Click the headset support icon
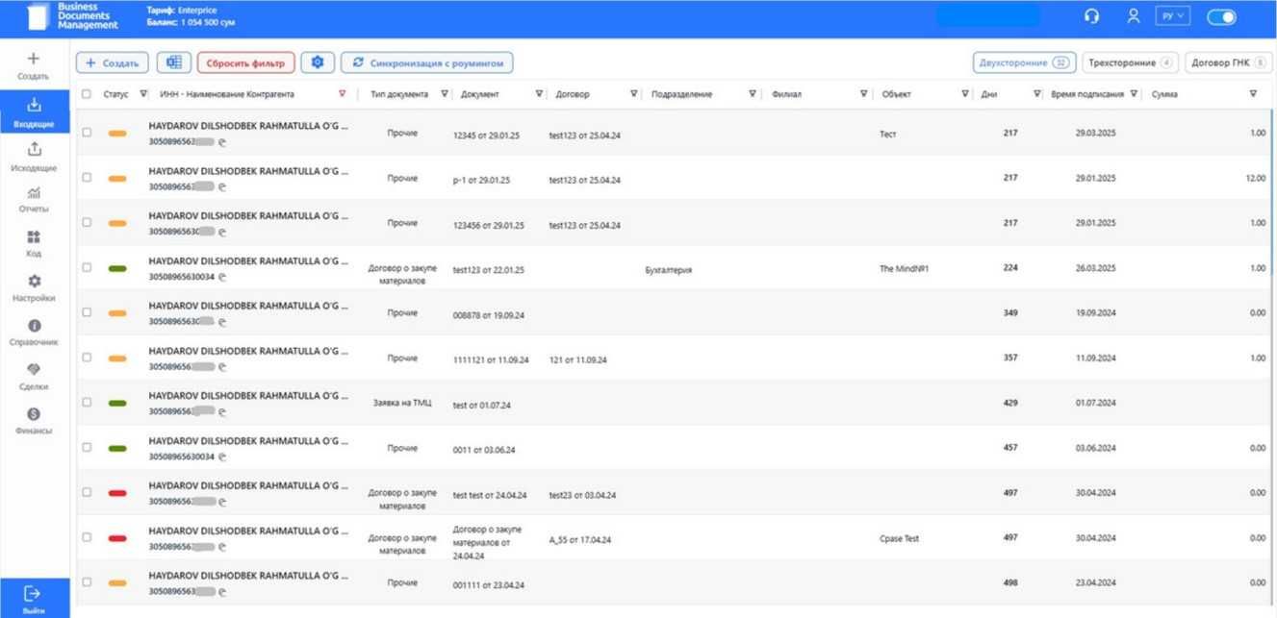 coord(1091,16)
